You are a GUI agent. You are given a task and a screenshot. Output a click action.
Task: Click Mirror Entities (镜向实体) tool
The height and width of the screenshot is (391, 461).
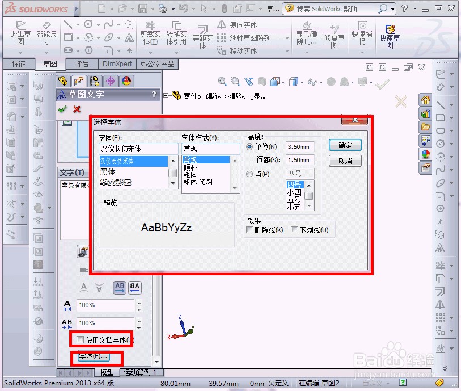pyautogui.click(x=237, y=25)
